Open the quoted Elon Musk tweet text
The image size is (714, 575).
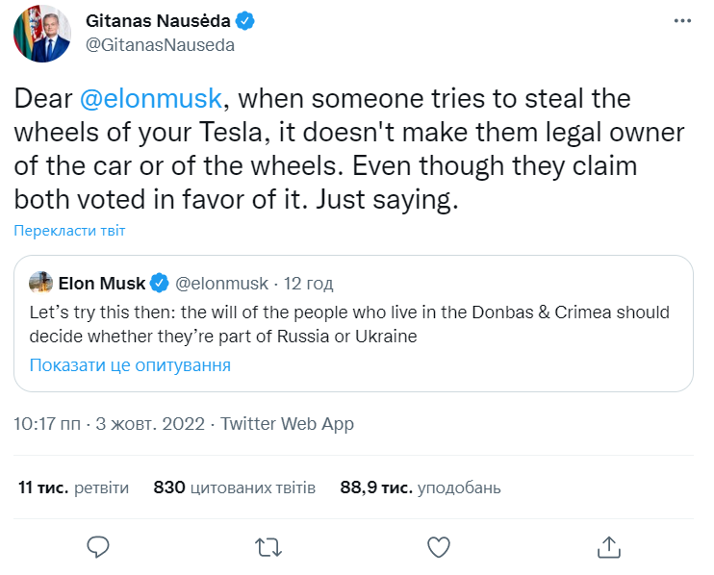click(x=348, y=325)
